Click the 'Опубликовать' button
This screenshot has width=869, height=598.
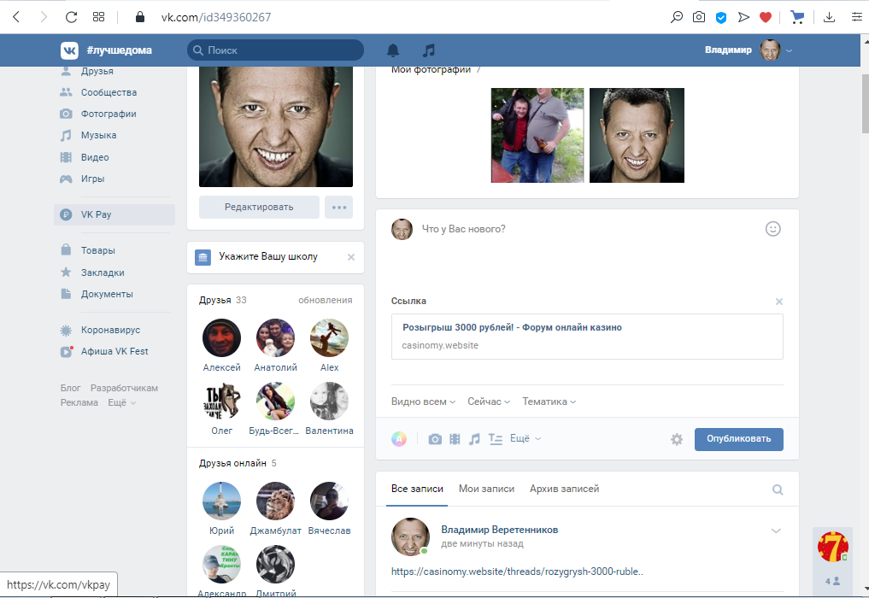tap(738, 439)
